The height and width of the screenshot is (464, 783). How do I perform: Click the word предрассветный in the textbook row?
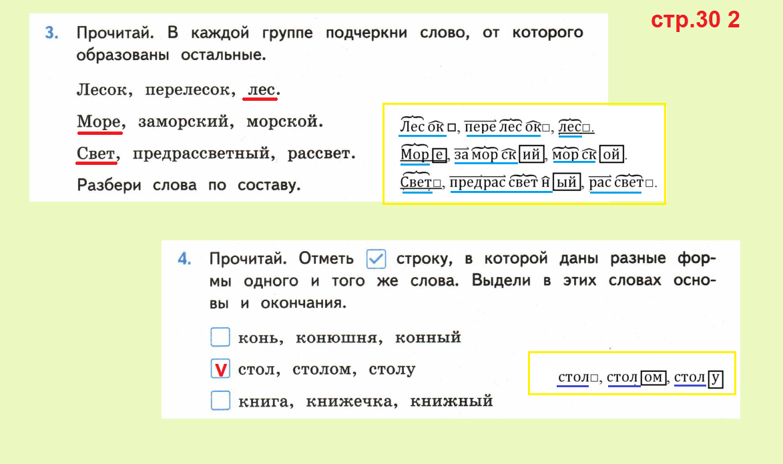pos(201,154)
